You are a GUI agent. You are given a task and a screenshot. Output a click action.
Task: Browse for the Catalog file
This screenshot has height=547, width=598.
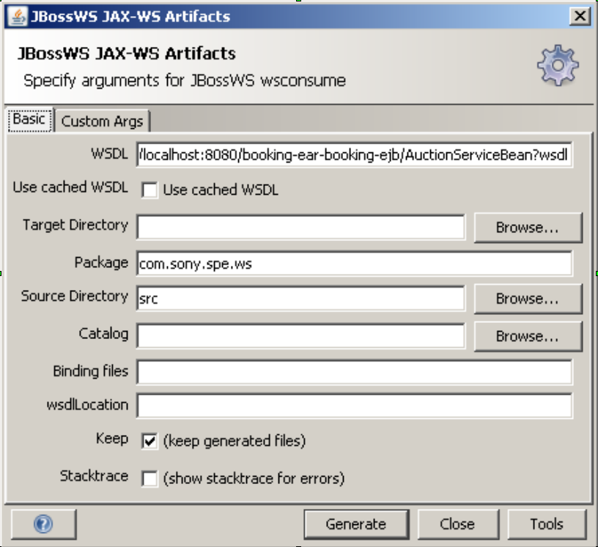click(x=528, y=336)
